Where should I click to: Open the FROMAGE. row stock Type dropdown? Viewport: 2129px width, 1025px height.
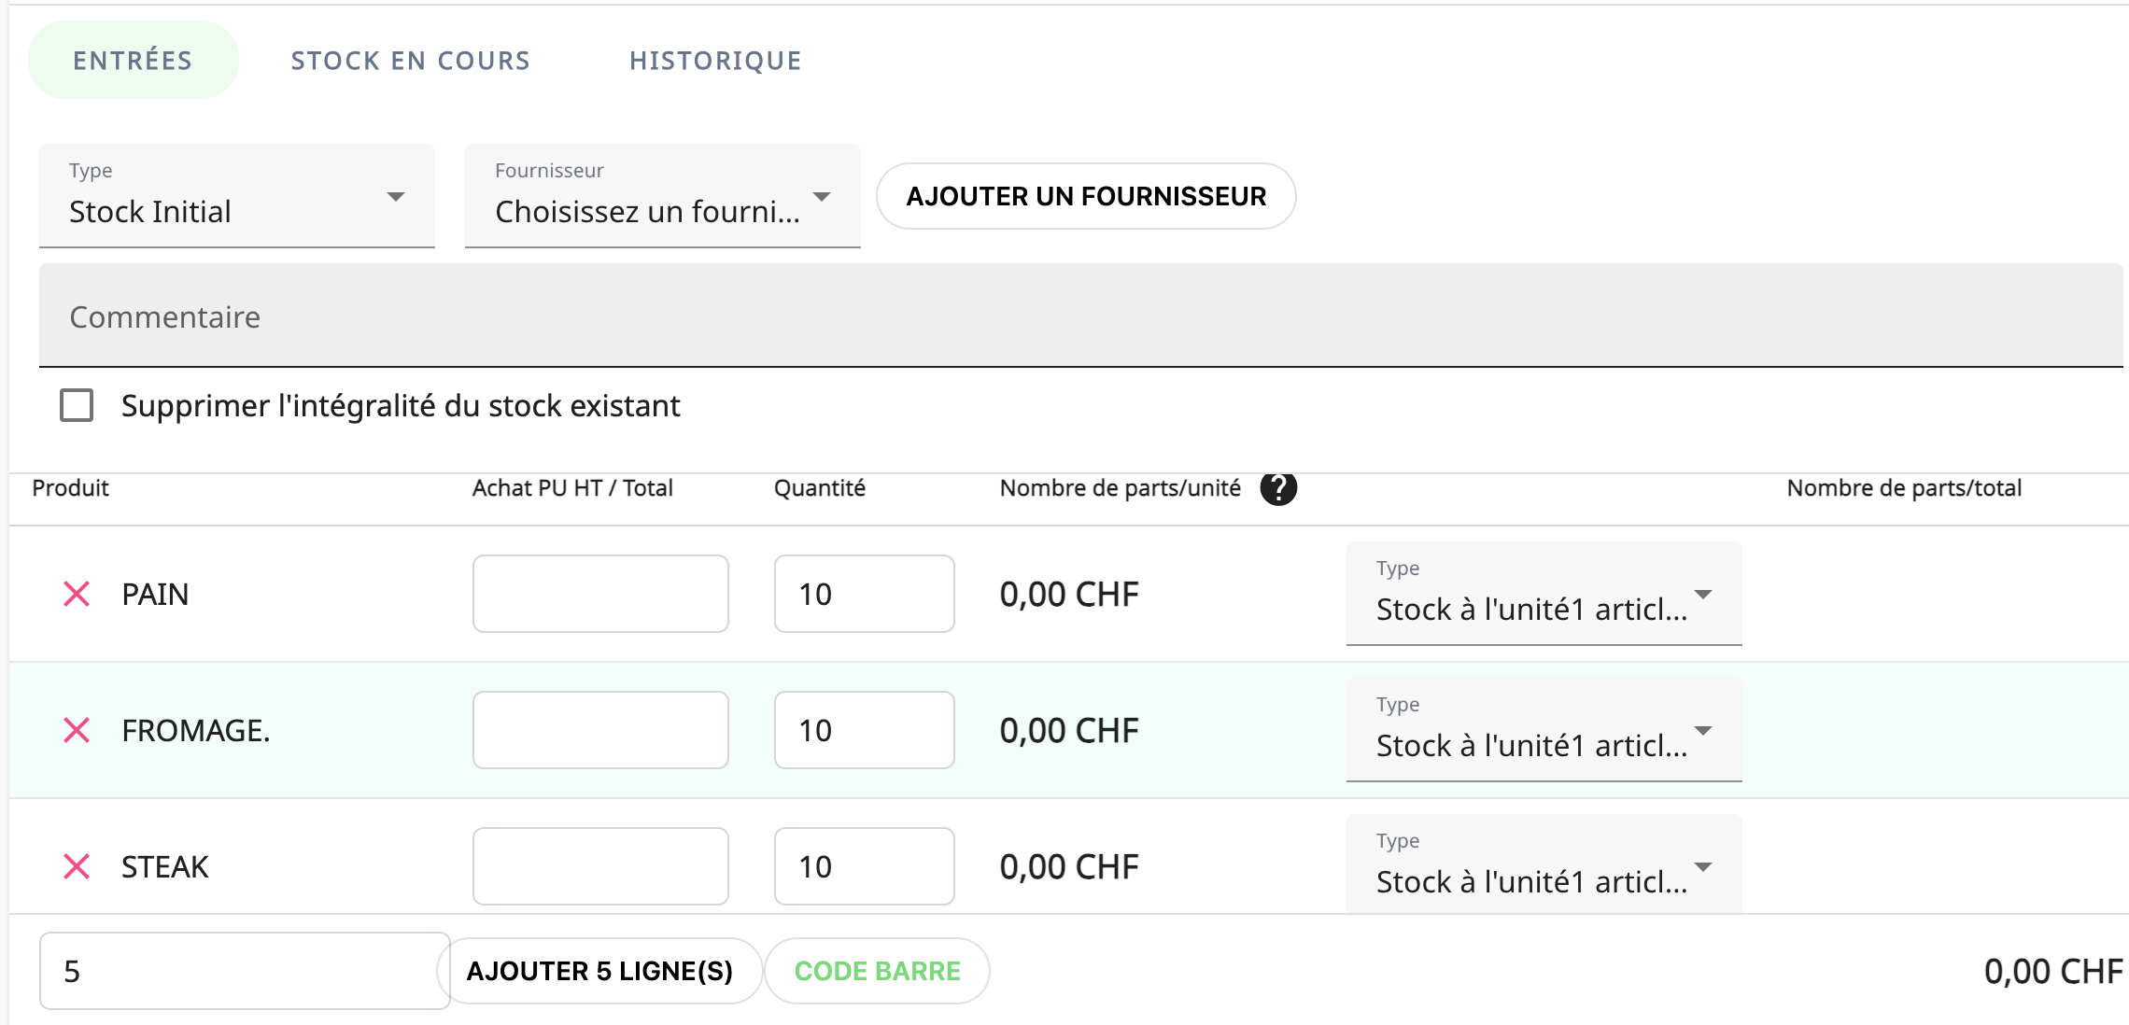pos(1544,731)
